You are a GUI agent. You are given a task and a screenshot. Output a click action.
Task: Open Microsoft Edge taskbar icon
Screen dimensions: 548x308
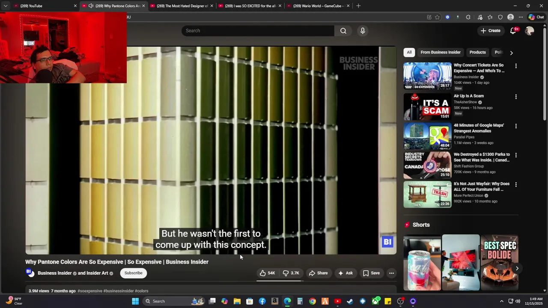point(287,301)
